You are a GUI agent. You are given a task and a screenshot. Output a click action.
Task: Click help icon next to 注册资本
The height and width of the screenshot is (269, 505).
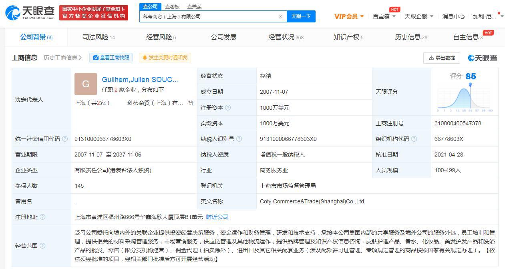(x=228, y=108)
